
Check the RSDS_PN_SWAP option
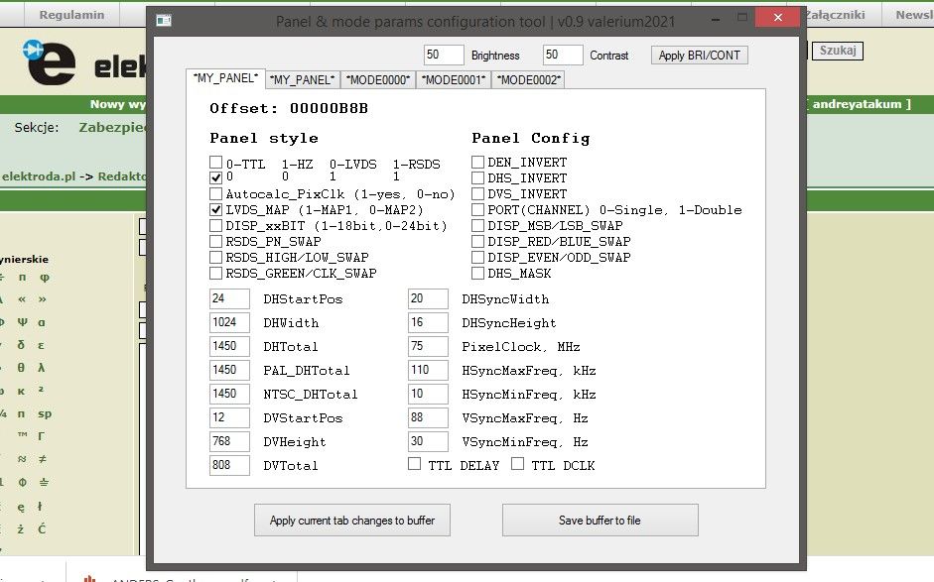click(x=215, y=241)
